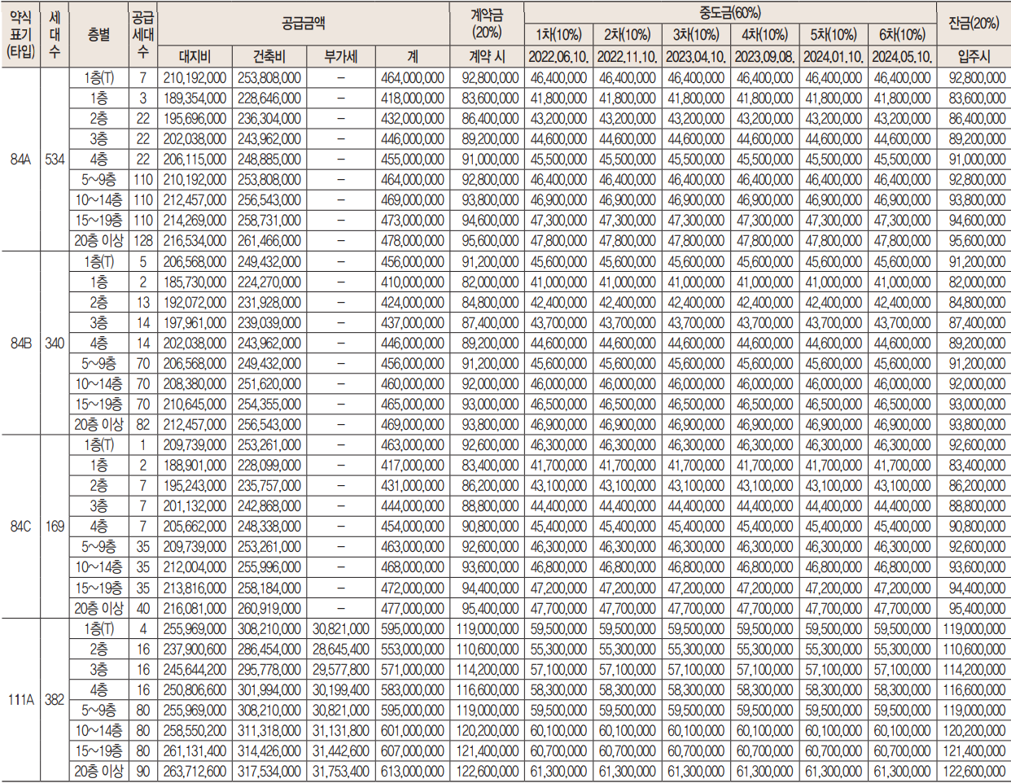Select land cost 237,900,600
Image resolution: width=1011 pixels, height=783 pixels.
tap(195, 650)
